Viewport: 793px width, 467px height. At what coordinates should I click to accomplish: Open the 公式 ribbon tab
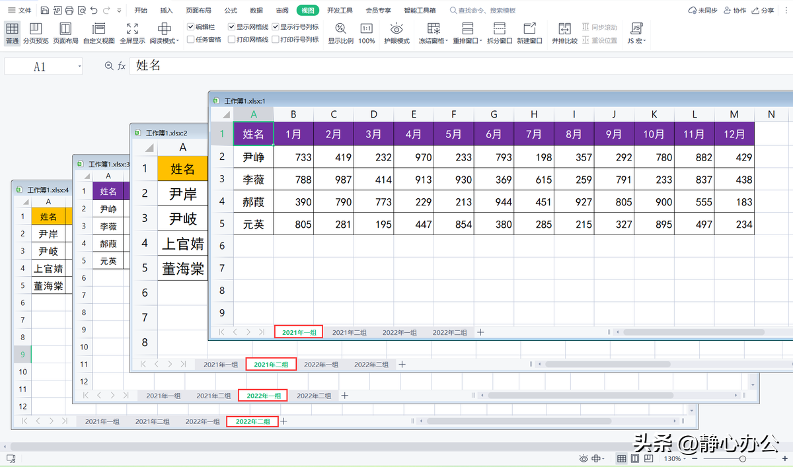(231, 11)
